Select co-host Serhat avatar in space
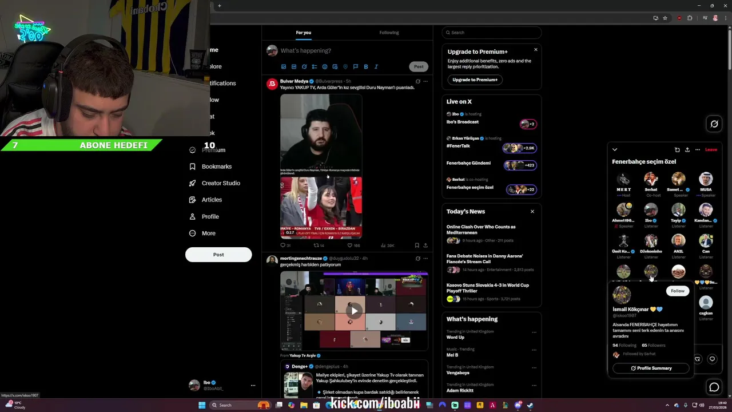The width and height of the screenshot is (732, 412). point(651,180)
